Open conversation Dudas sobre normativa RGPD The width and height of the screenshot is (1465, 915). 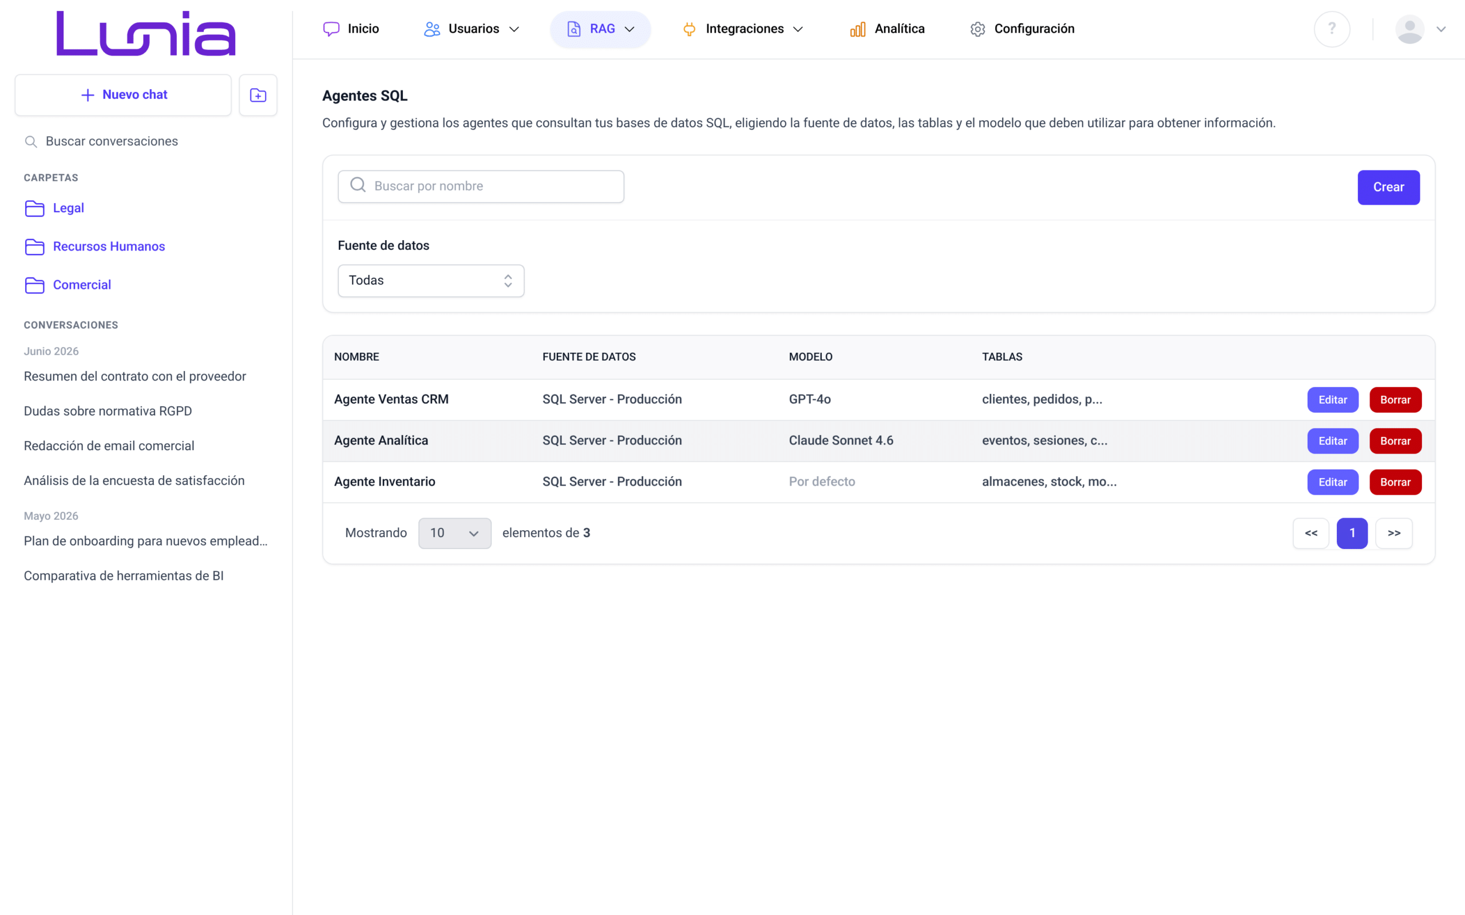pyautogui.click(x=108, y=412)
